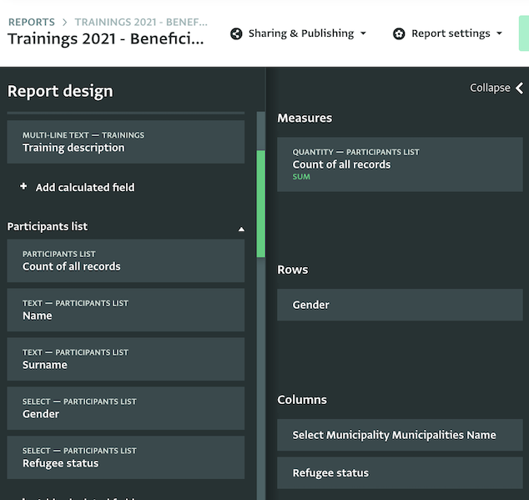Select the Surname text field card

126,359
